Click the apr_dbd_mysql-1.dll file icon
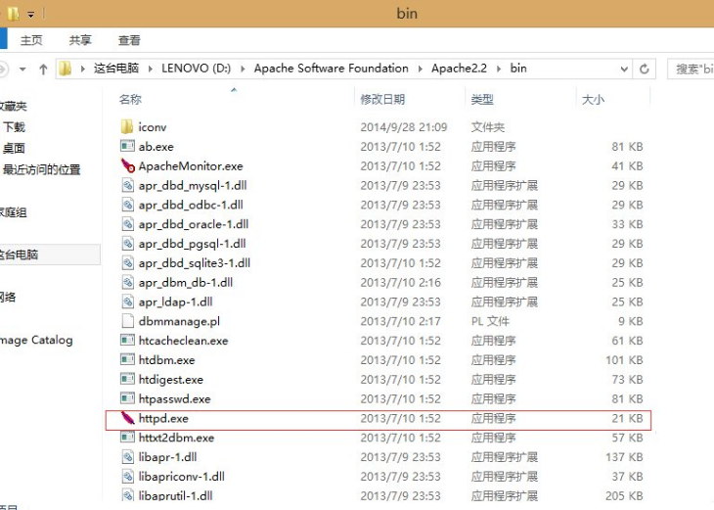The image size is (714, 510). (127, 185)
